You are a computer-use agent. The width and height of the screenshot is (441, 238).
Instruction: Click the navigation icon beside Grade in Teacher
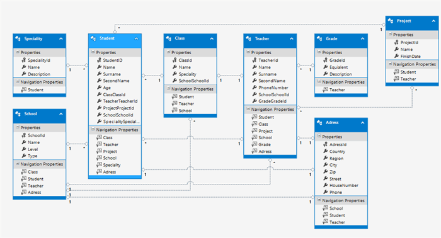tap(255, 144)
